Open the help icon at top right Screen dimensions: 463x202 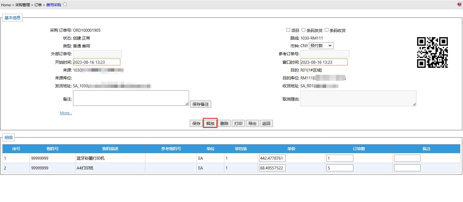[x=459, y=4]
